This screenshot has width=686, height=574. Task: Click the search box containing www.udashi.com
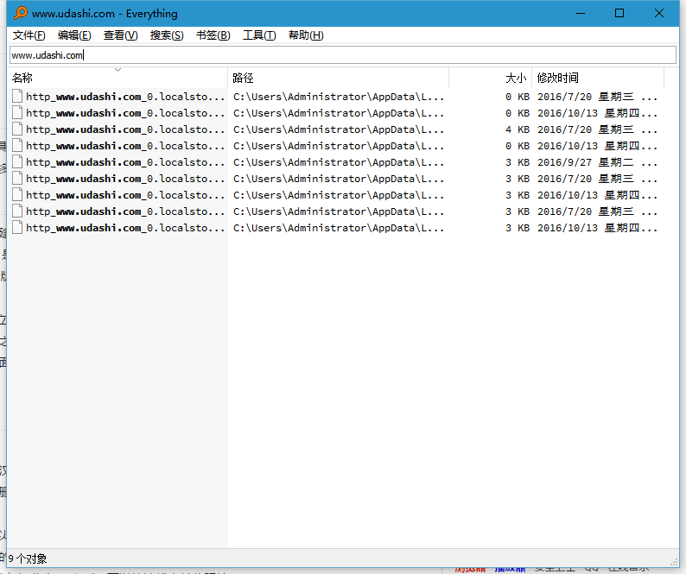(x=342, y=55)
